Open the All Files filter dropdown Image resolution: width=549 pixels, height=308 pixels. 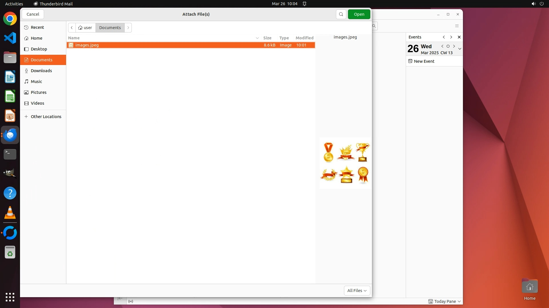click(x=357, y=290)
